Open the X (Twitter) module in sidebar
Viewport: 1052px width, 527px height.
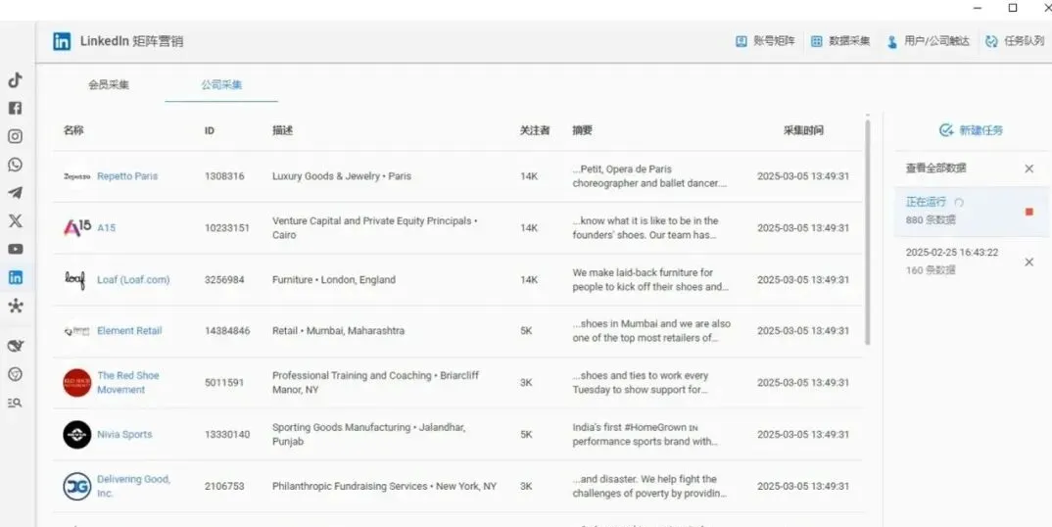15,220
